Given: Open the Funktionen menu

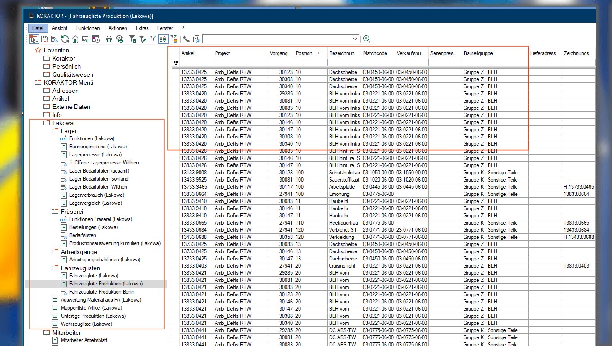Looking at the screenshot, I should [x=88, y=28].
